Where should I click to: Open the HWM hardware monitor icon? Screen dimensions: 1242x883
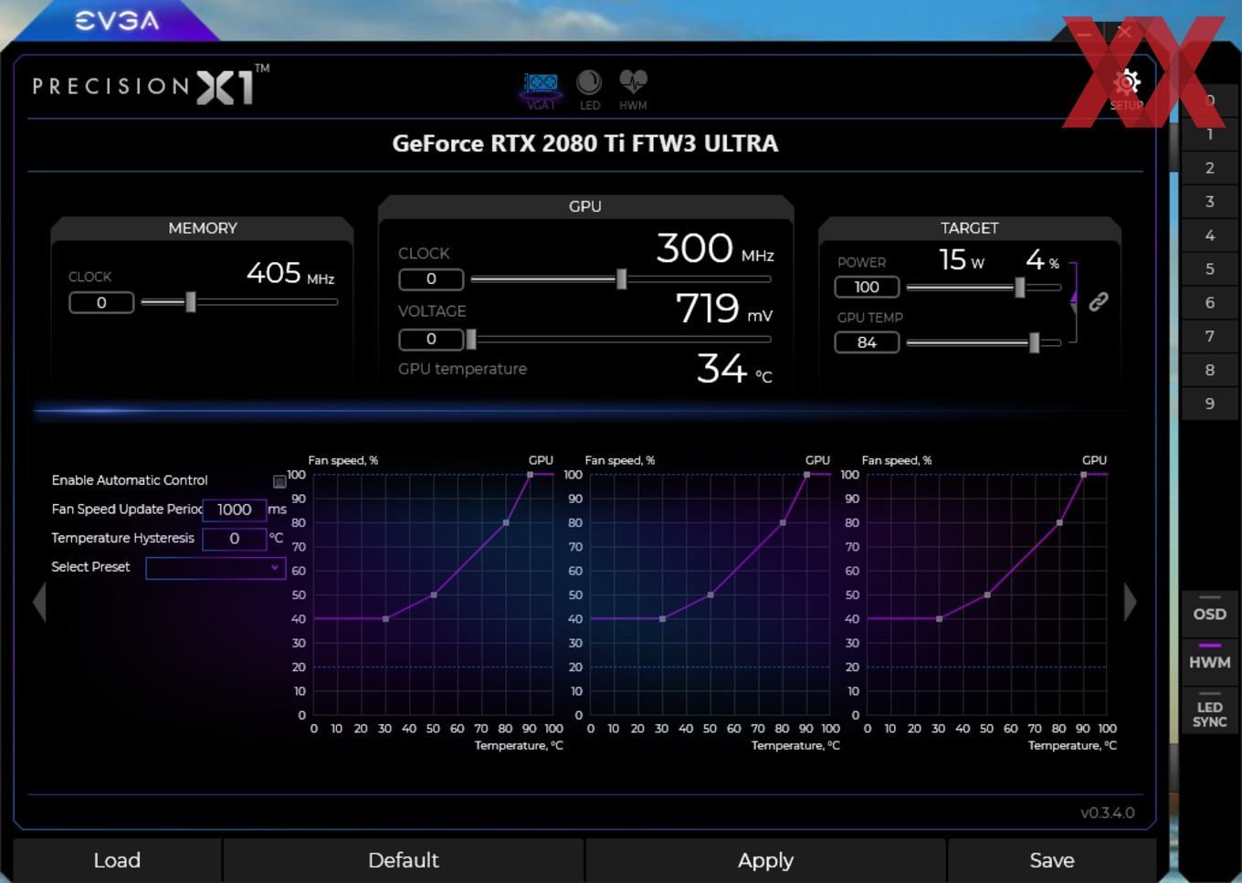[x=633, y=90]
